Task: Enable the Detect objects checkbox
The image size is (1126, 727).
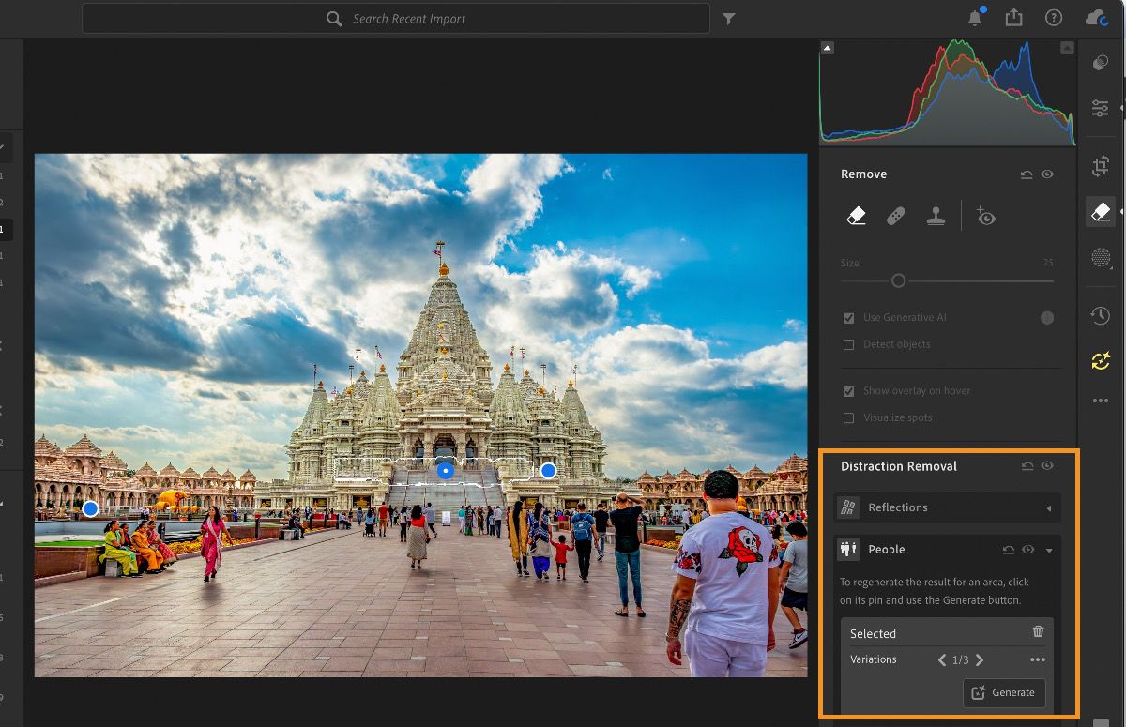Action: (848, 344)
